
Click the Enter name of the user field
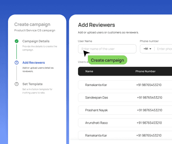point(107,49)
